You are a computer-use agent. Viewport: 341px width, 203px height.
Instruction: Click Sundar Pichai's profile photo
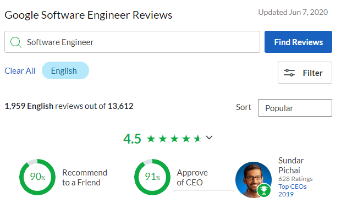254,179
